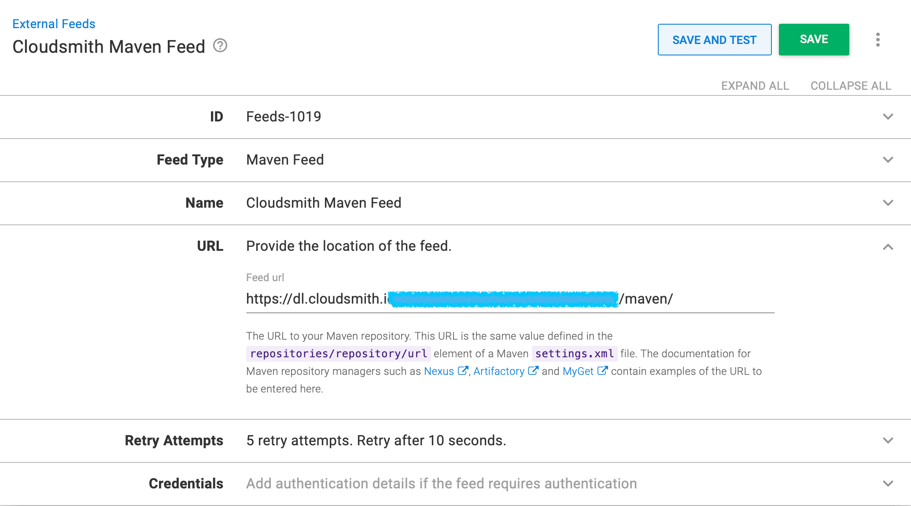Open the three-dot overflow menu
Viewport: 911px width, 506px height.
pos(878,40)
